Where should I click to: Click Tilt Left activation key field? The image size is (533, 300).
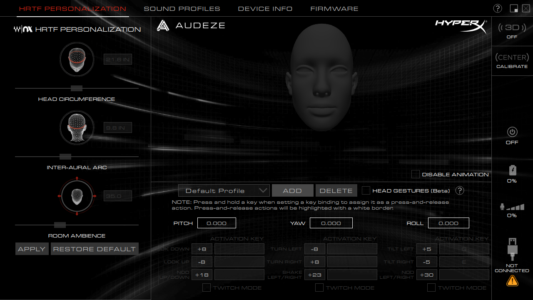[464, 249]
